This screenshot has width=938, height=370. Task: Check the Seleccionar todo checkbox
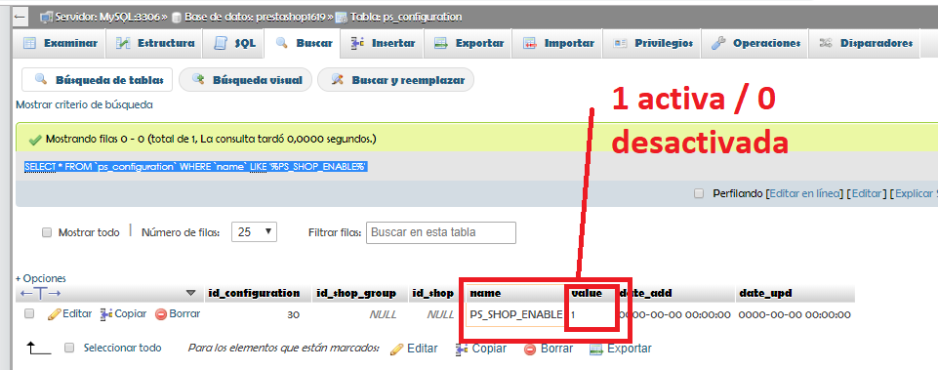coord(69,348)
